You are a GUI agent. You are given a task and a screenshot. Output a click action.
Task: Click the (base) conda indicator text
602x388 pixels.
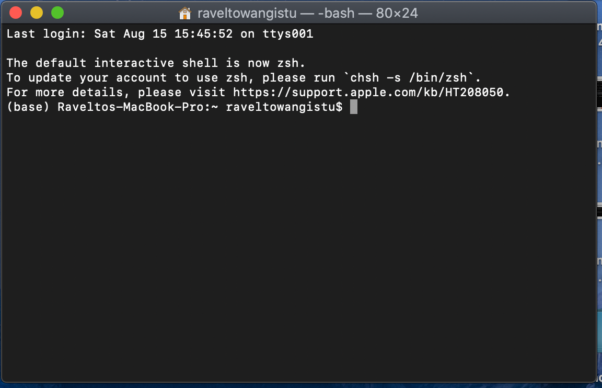tap(25, 106)
